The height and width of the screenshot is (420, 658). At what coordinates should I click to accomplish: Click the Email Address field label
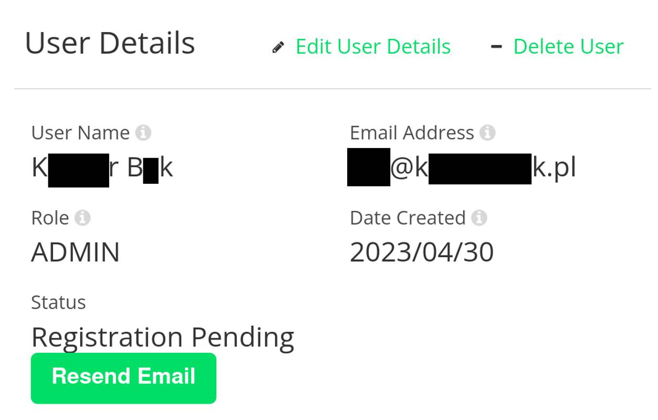[413, 132]
